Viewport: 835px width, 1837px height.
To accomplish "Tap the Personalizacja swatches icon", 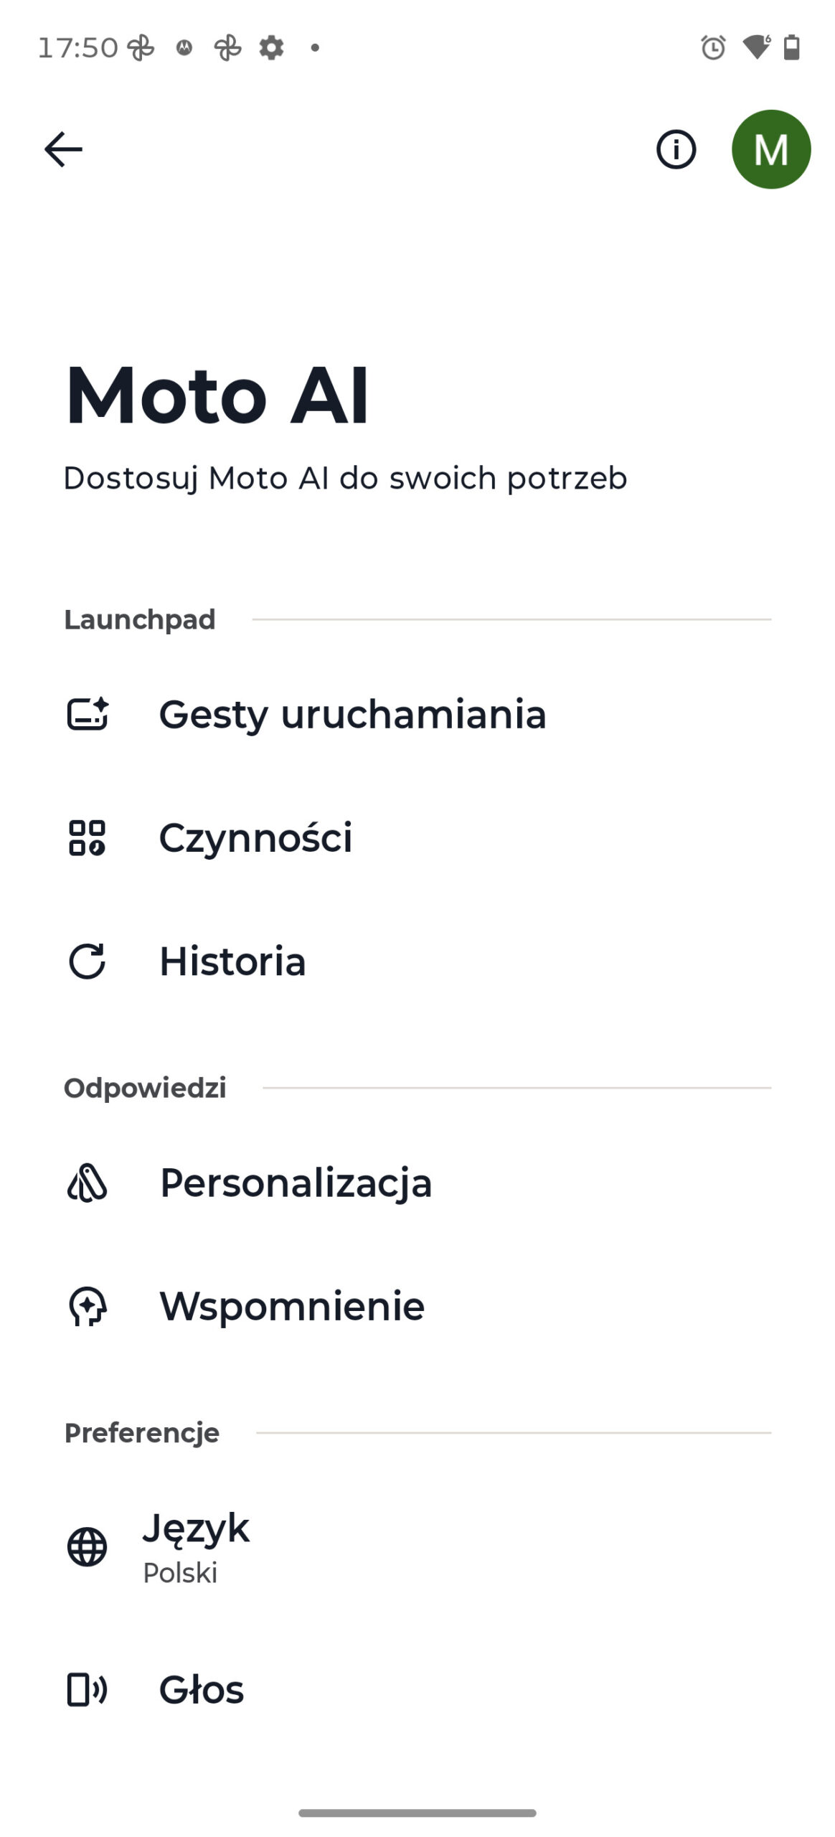I will [x=87, y=1183].
